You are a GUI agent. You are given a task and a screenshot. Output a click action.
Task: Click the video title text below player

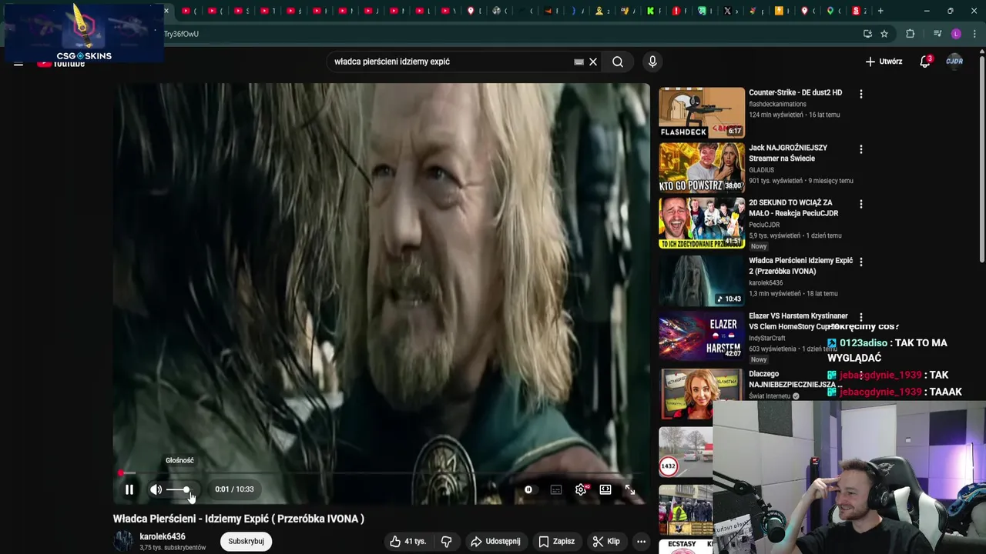click(239, 519)
